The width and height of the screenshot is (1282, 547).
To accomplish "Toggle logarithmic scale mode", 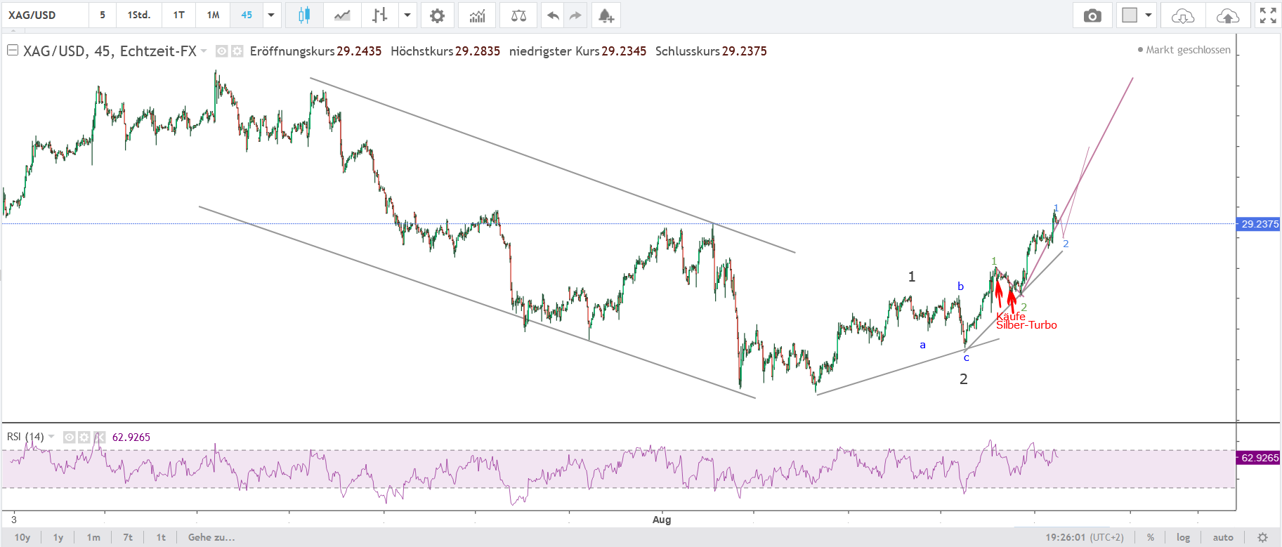I will [1184, 537].
